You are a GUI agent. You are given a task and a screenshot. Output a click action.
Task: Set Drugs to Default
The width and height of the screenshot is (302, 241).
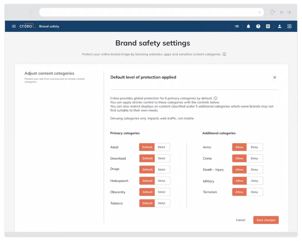tap(147, 170)
